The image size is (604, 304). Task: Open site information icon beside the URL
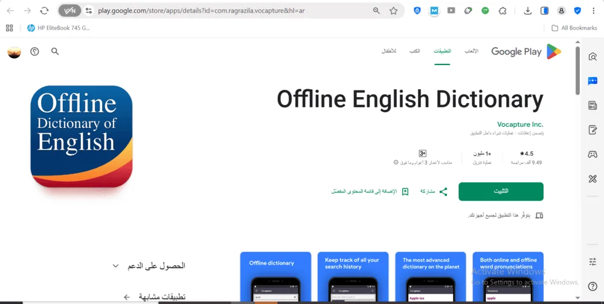pyautogui.click(x=89, y=11)
